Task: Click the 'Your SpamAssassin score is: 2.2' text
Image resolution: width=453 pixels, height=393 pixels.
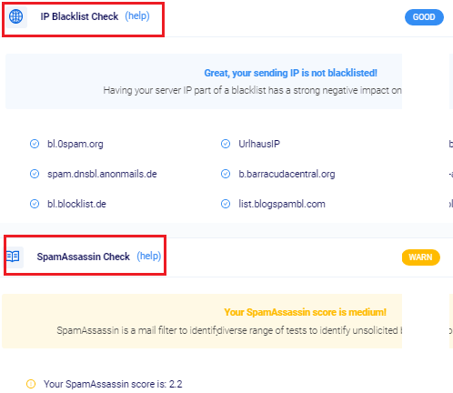Action: coord(113,384)
